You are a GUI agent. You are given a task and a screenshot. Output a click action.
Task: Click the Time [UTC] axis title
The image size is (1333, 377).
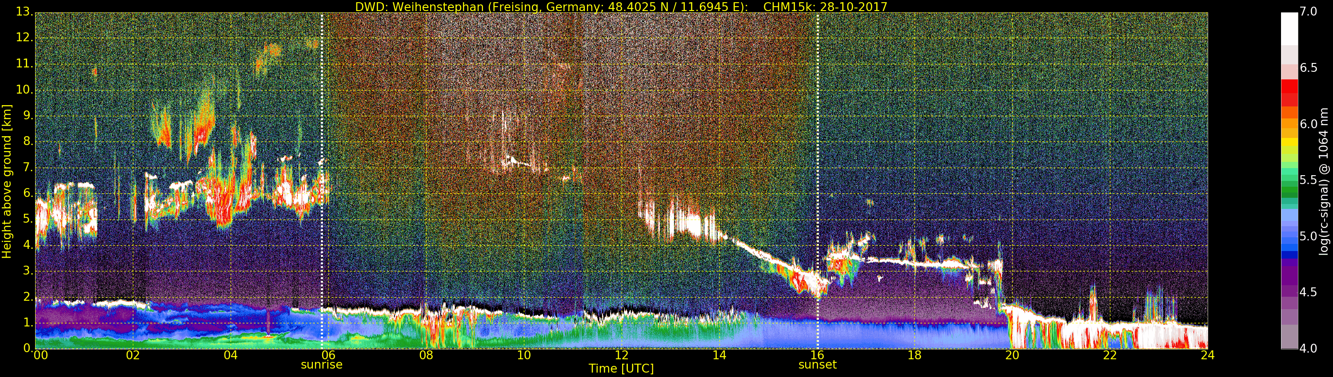click(x=621, y=369)
